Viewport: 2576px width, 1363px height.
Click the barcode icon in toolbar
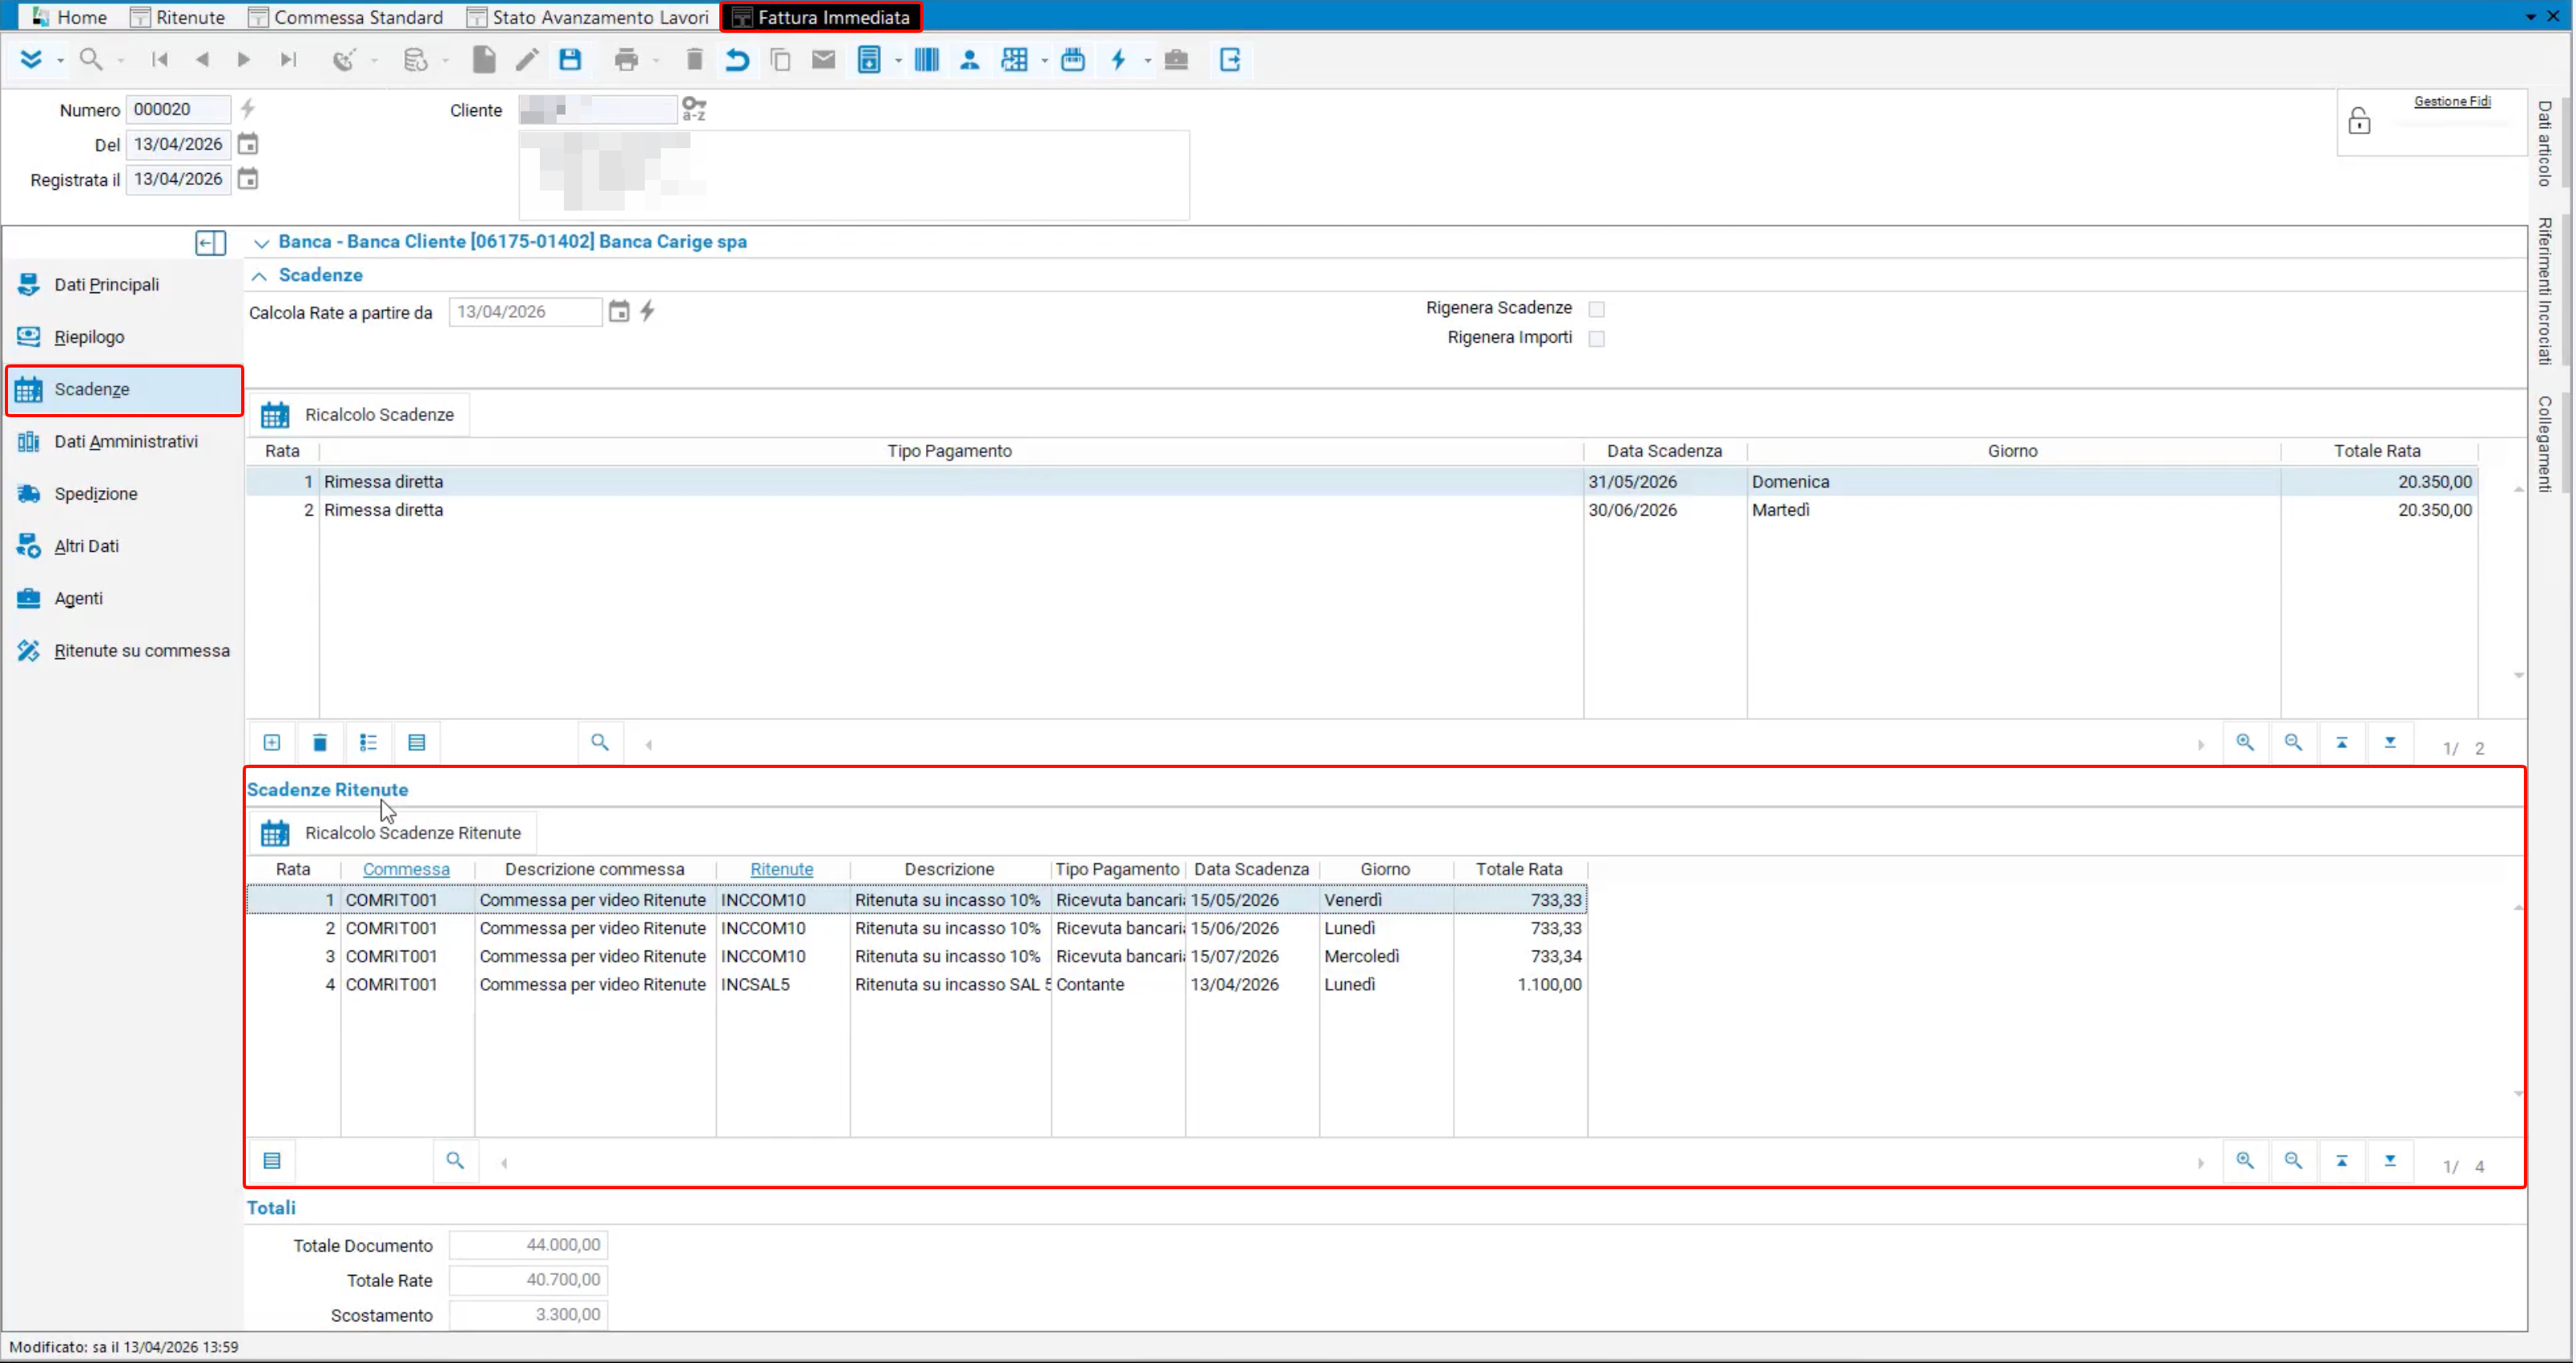[x=926, y=60]
